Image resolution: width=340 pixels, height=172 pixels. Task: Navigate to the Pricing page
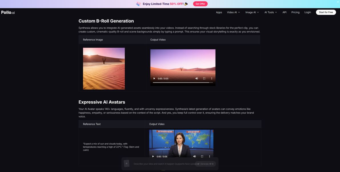[295, 12]
